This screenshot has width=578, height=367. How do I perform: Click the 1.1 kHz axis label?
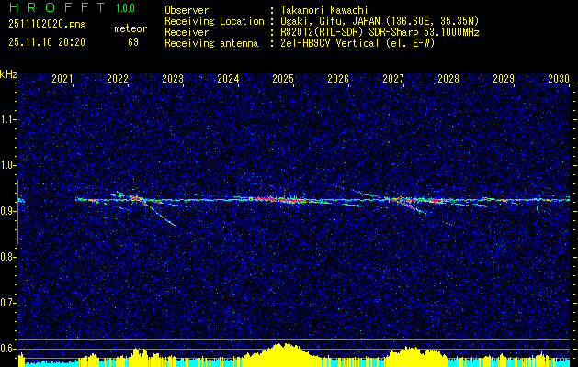6,119
